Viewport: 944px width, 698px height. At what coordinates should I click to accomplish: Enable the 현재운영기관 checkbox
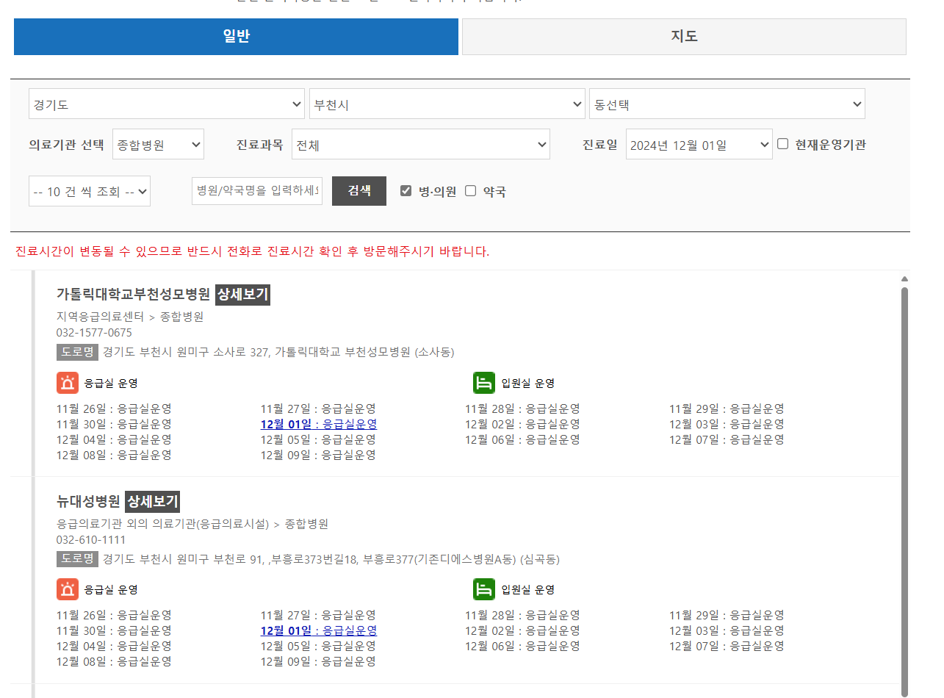coord(782,144)
